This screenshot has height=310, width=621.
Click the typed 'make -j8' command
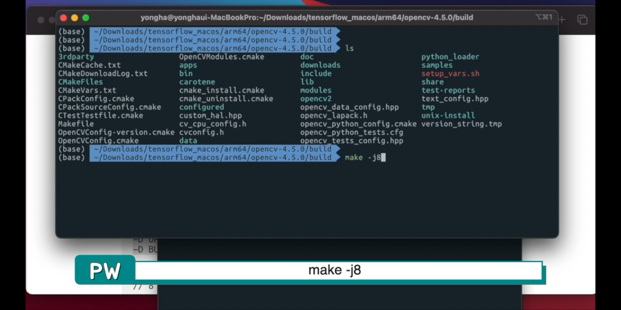tap(363, 158)
